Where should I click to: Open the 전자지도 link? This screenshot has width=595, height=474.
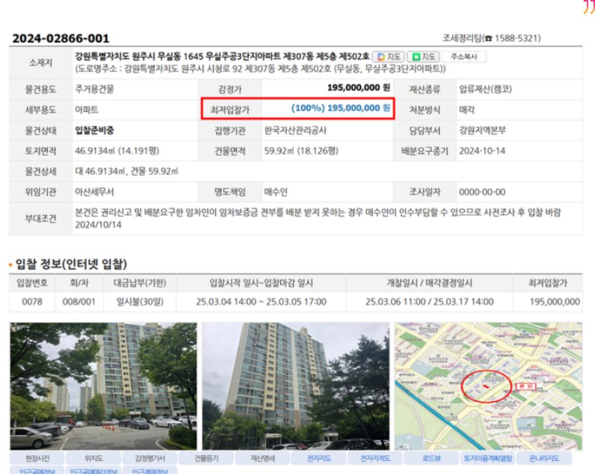pyautogui.click(x=319, y=458)
